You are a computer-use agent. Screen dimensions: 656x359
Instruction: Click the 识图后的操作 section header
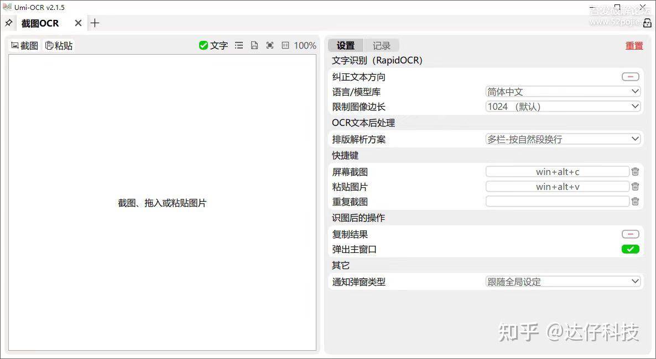358,218
